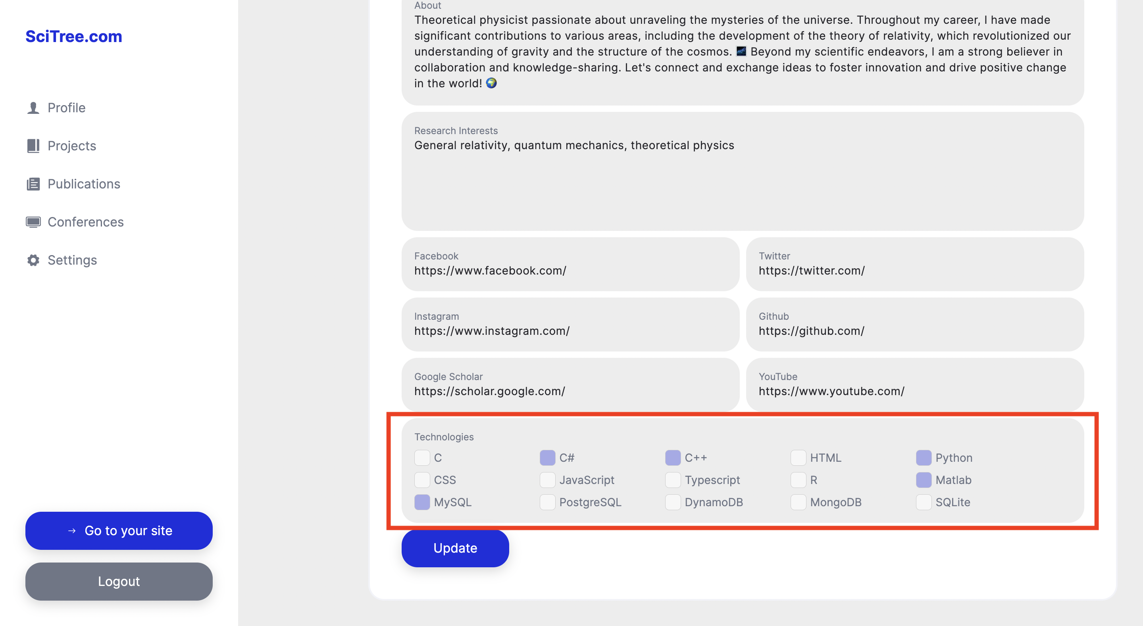1143x626 pixels.
Task: Enable the C# technology checkbox
Action: 548,457
